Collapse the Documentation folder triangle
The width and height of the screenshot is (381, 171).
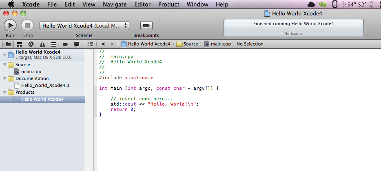tap(4, 79)
